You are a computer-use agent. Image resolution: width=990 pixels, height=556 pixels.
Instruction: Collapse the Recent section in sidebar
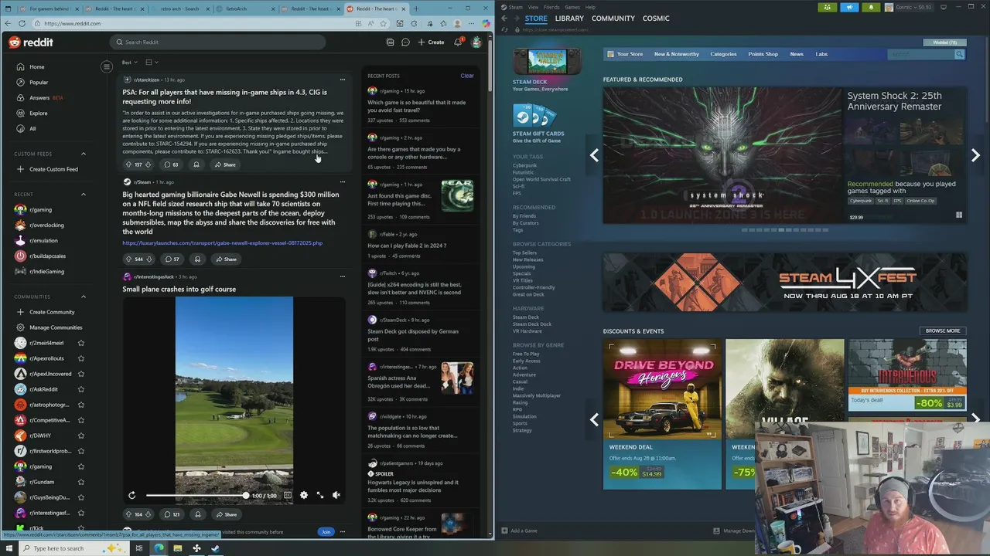point(84,195)
